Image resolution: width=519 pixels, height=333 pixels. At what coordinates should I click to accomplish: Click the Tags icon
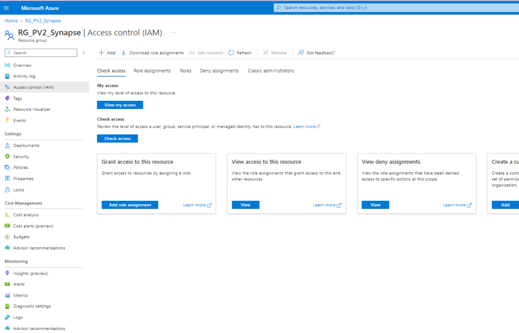pos(7,98)
